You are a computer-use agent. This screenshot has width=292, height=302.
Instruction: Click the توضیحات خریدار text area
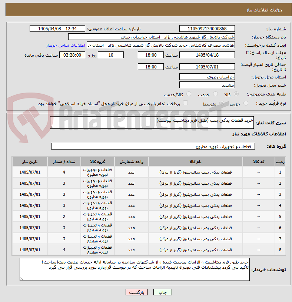point(135,269)
